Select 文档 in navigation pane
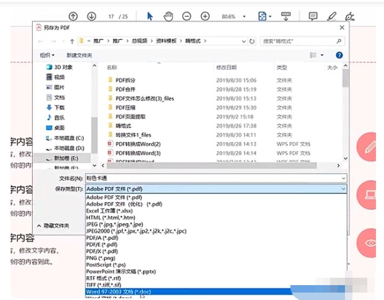384x300 pixels. coord(56,97)
